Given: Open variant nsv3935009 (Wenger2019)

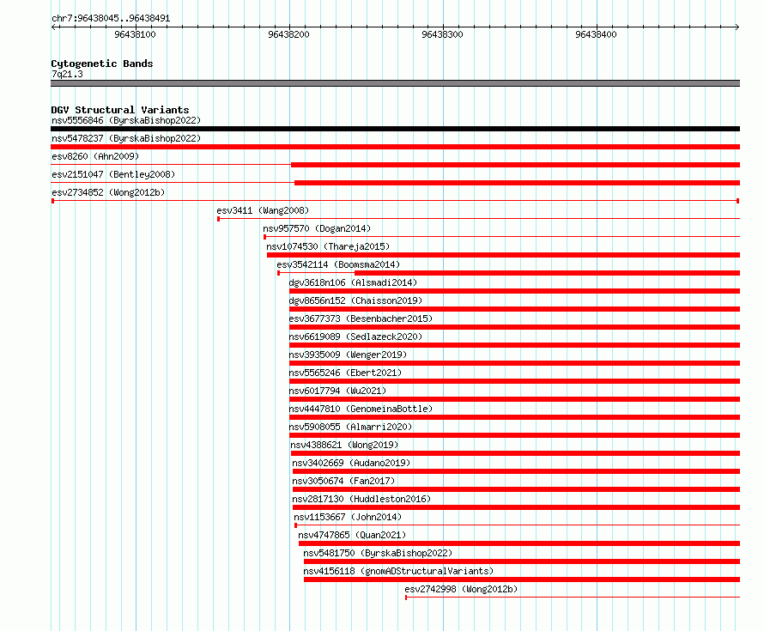Looking at the screenshot, I should coord(348,355).
